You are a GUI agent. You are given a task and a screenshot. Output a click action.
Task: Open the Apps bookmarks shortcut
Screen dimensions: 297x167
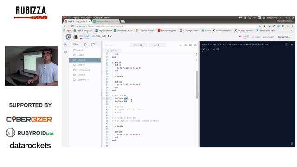coord(68,30)
